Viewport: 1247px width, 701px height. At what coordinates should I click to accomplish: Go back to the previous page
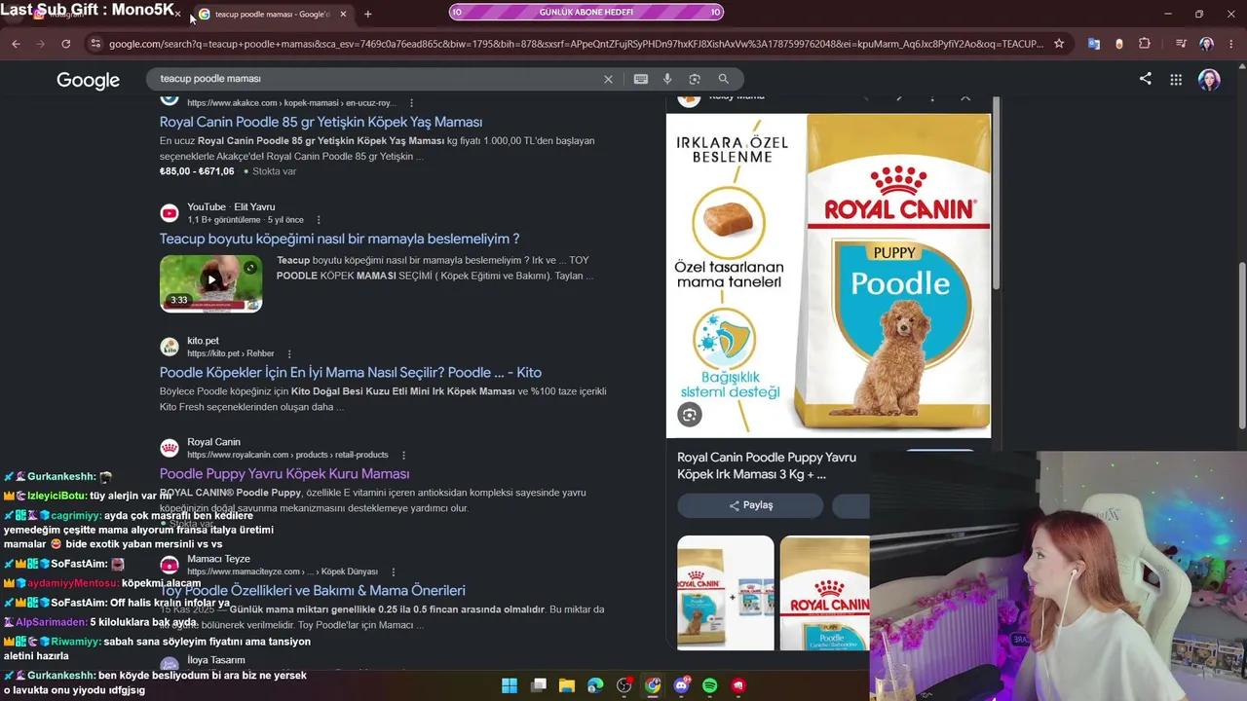click(16, 44)
